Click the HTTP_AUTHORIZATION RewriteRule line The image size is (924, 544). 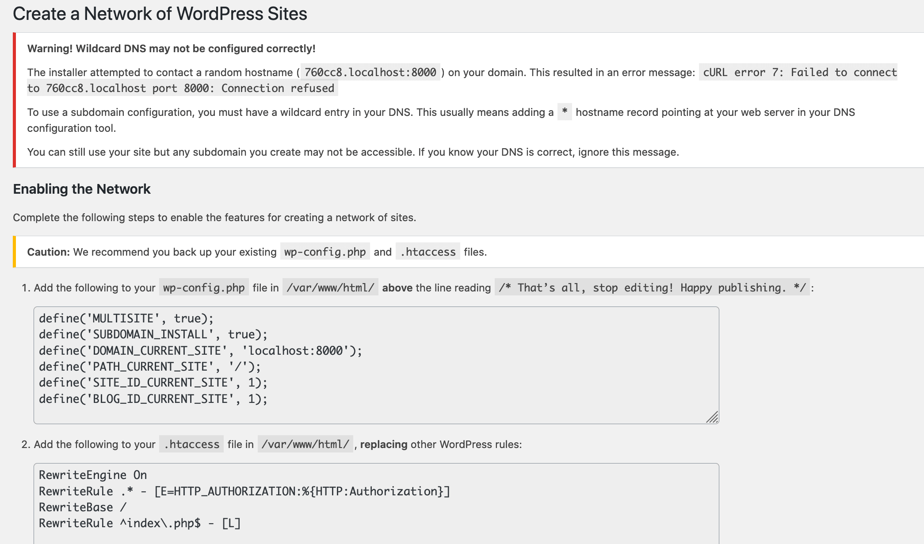pos(244,491)
